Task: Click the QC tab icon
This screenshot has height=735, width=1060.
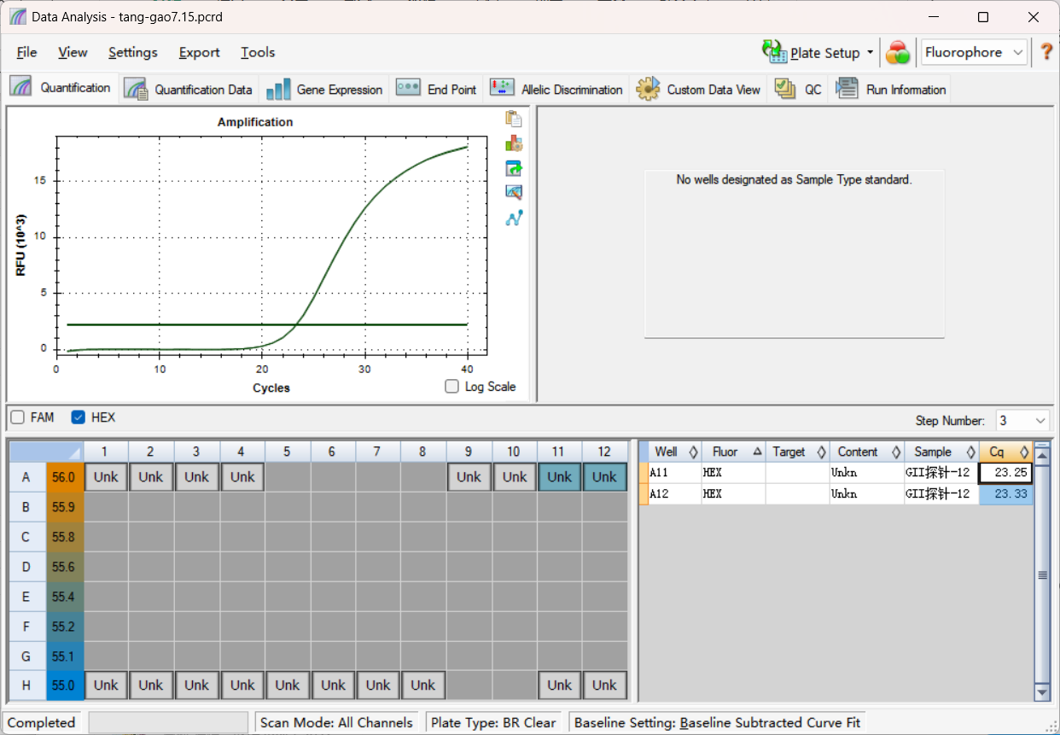Action: pyautogui.click(x=785, y=89)
